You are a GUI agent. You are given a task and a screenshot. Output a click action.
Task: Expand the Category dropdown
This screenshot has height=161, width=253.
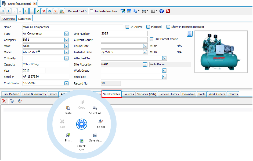pyautogui.click(x=67, y=40)
